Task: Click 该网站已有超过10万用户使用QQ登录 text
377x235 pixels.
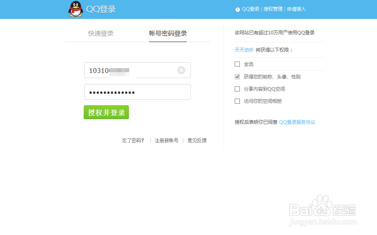Action: point(275,33)
